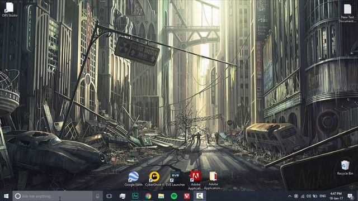The height and width of the screenshot is (201, 358).
Task: Show hidden system tray icons
Action: [x=290, y=196]
